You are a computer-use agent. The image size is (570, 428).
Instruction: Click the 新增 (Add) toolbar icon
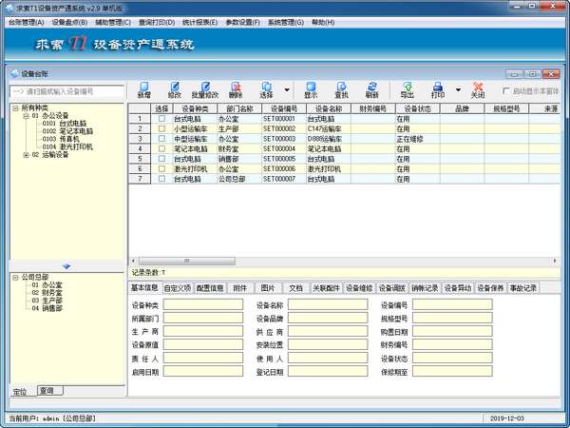tap(143, 90)
